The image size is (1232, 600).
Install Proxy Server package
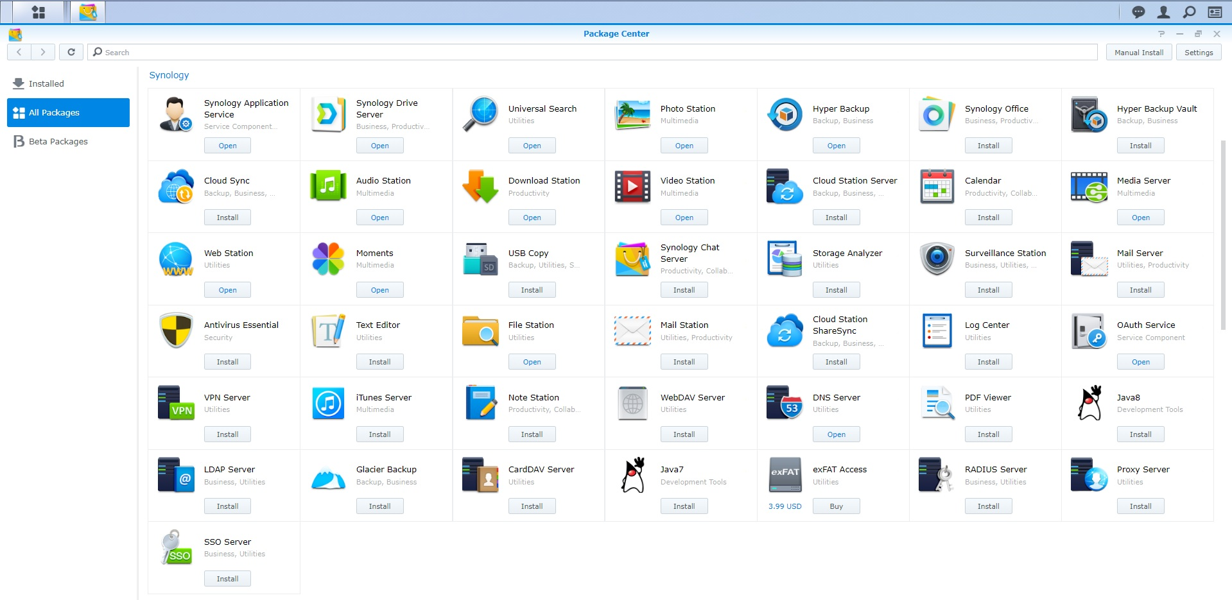click(1141, 506)
